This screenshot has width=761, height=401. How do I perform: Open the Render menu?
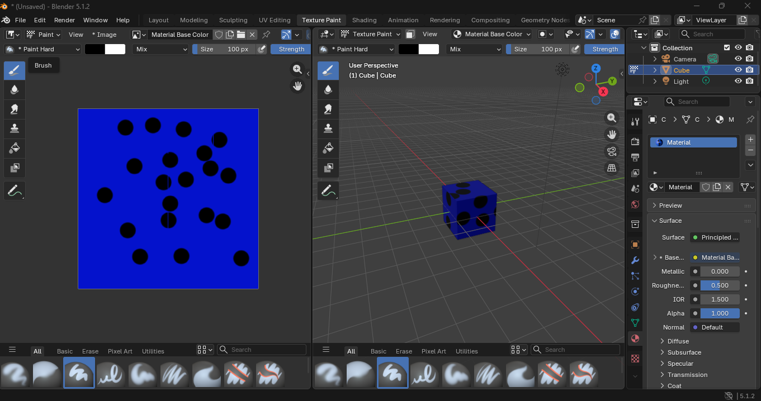pos(64,20)
